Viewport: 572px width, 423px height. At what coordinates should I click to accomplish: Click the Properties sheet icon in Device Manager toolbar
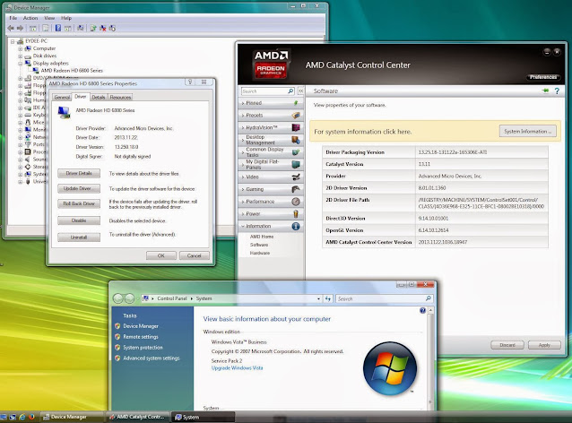point(46,28)
